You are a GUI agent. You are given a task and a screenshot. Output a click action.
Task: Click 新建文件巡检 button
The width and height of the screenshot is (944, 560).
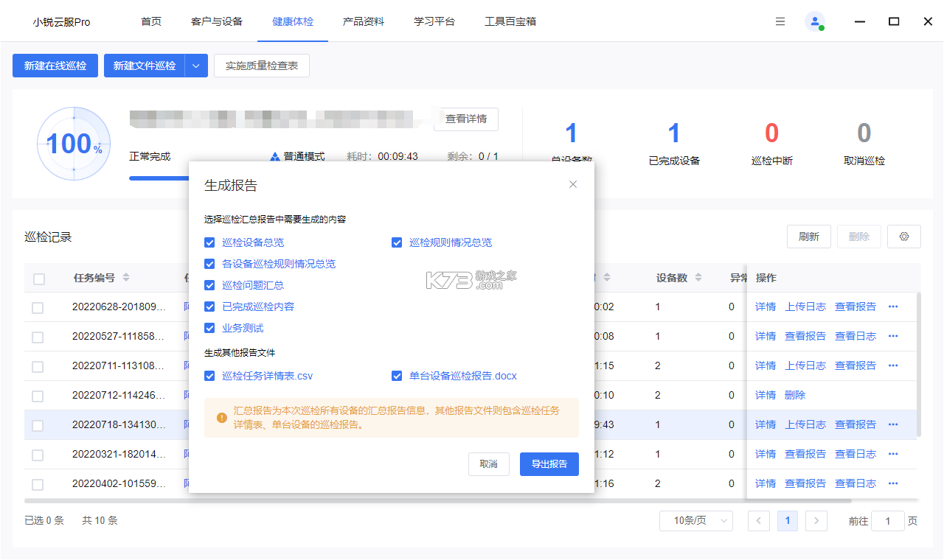point(145,66)
